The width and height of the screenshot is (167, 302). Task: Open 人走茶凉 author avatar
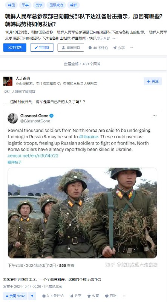point(8,81)
